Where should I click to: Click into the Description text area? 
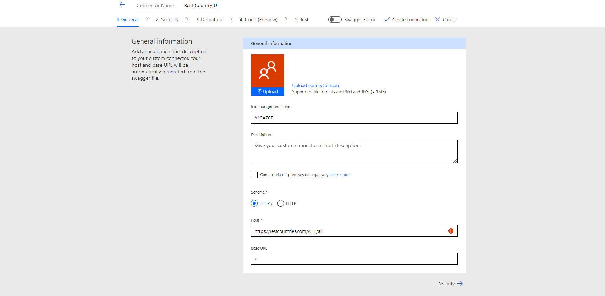(x=354, y=151)
